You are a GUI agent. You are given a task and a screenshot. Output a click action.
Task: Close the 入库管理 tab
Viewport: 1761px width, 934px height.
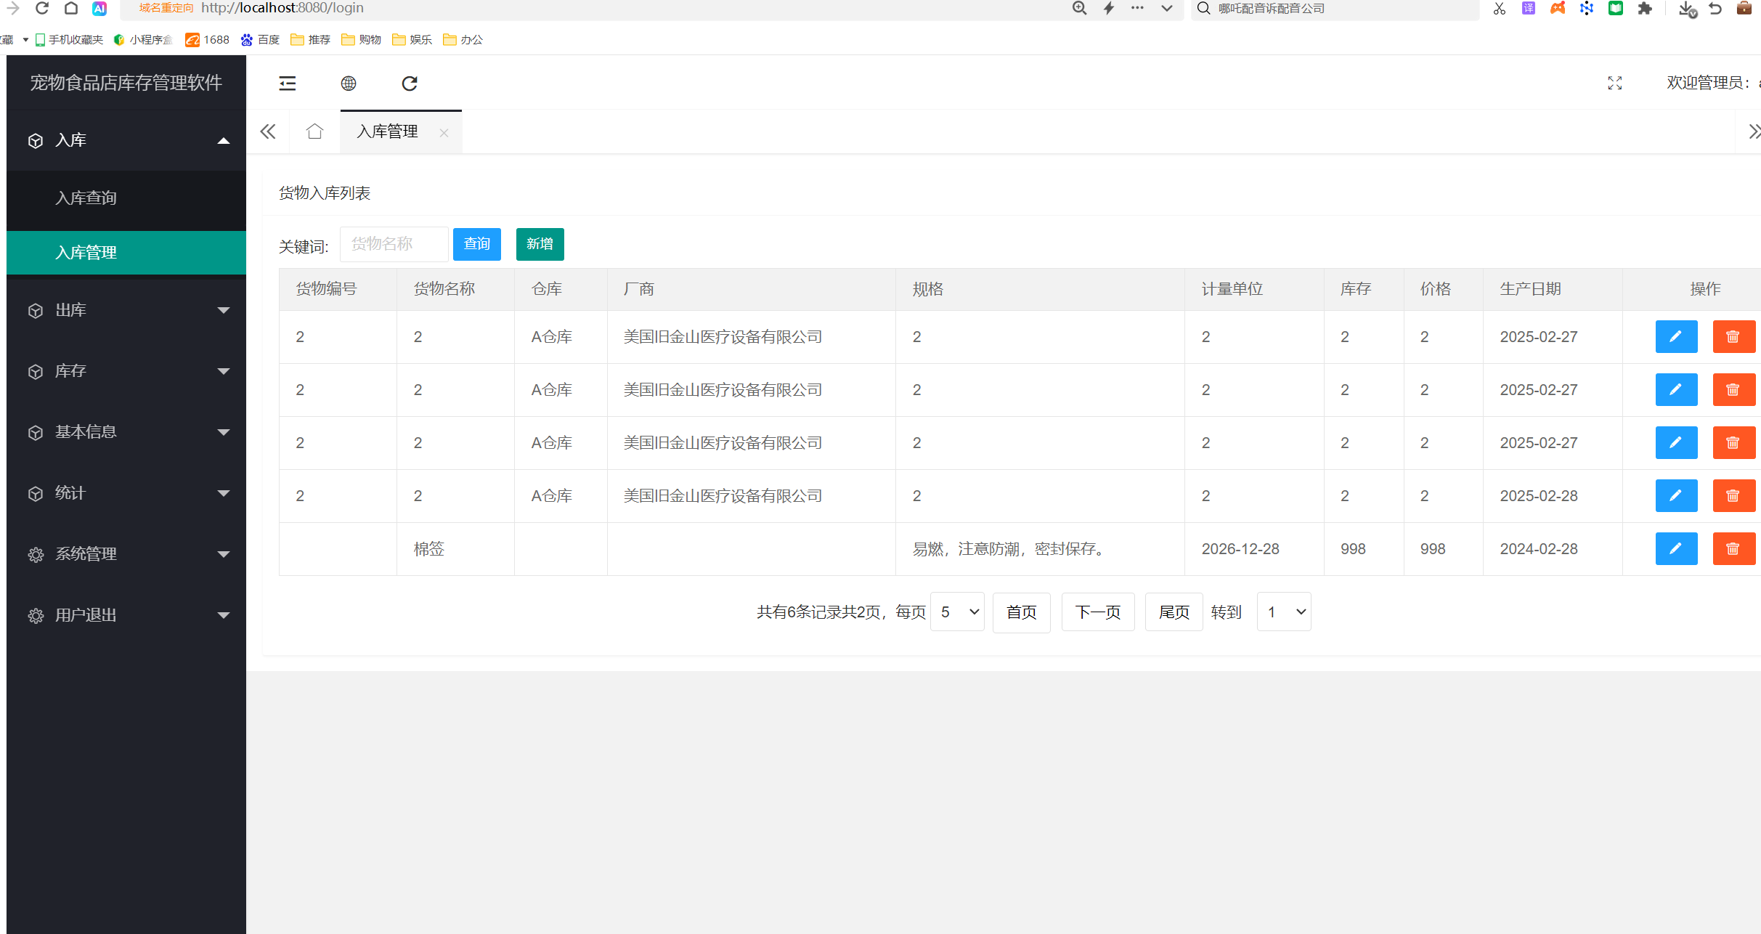(x=444, y=133)
